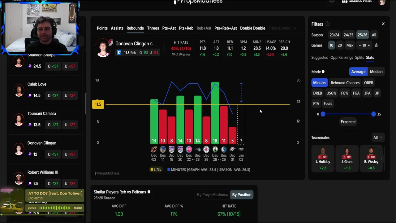Open the Assists tab
Image resolution: width=396 pixels, height=223 pixels.
117,28
